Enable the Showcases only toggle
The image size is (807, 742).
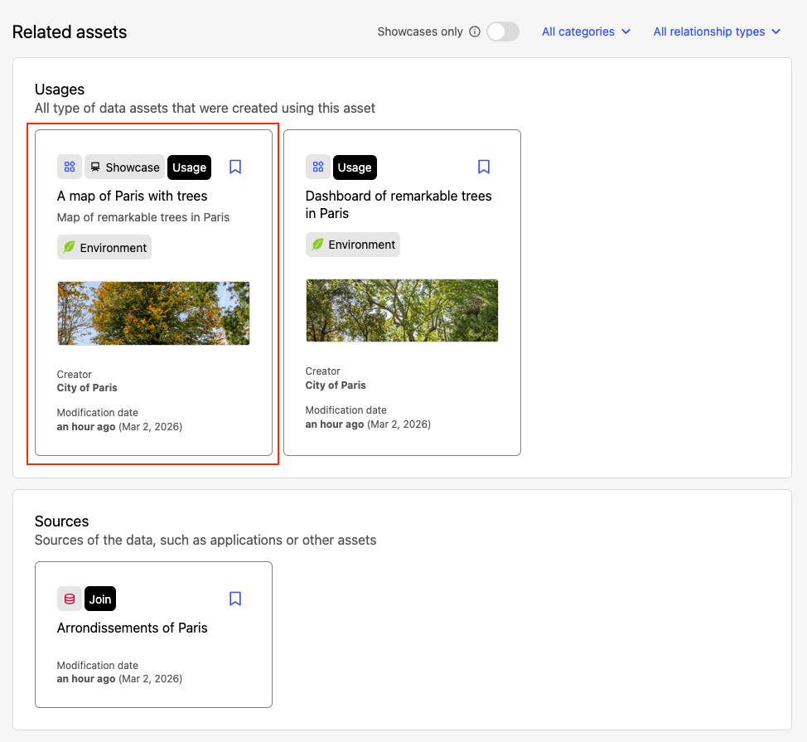tap(502, 32)
